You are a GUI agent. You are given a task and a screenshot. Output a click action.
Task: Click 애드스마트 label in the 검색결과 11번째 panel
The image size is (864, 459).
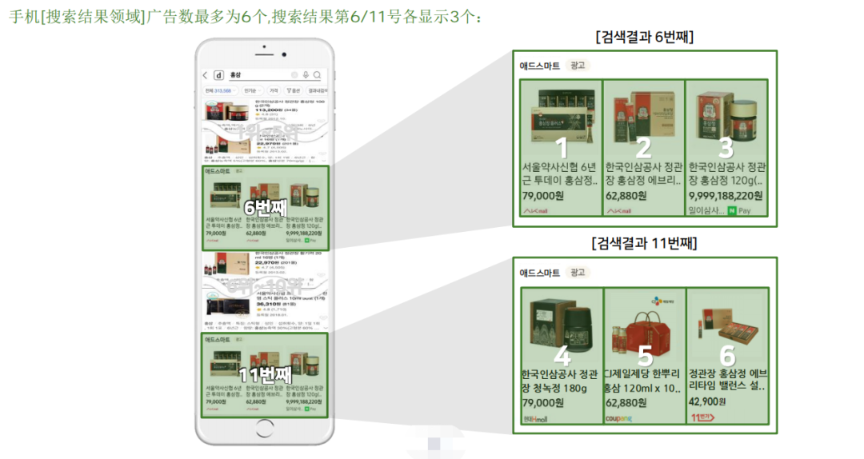(x=540, y=273)
